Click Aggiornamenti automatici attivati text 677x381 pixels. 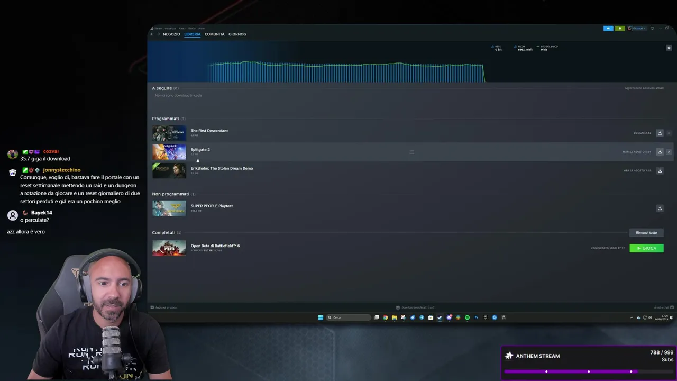pyautogui.click(x=644, y=88)
